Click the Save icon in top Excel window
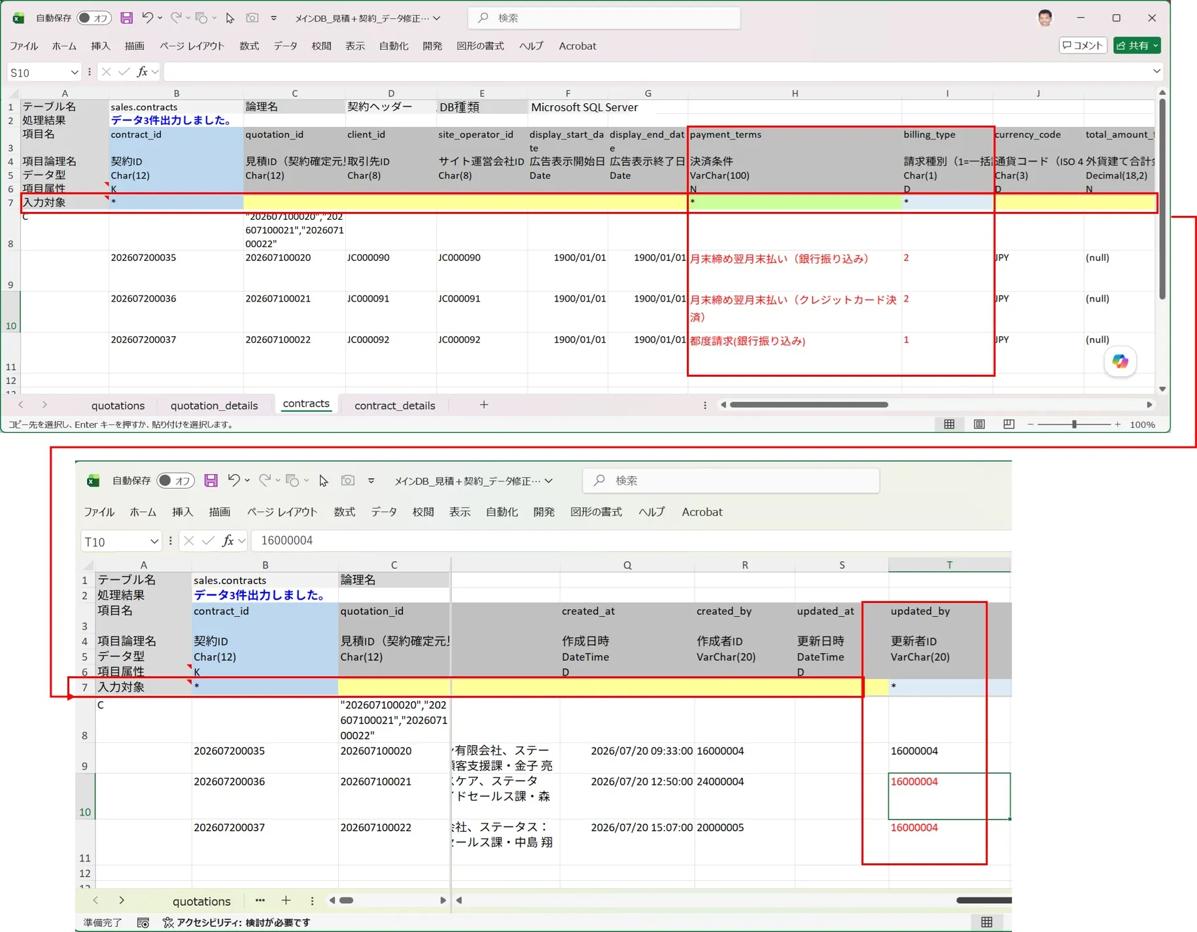Viewport: 1197px width, 932px height. pos(127,18)
